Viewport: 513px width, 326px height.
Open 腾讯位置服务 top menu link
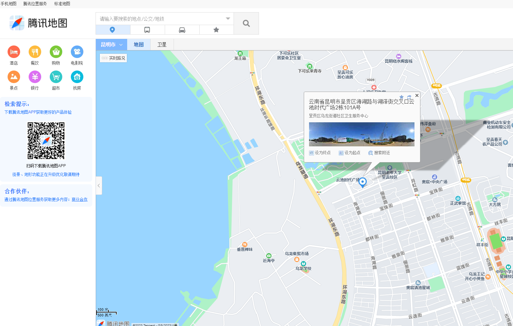35,4
